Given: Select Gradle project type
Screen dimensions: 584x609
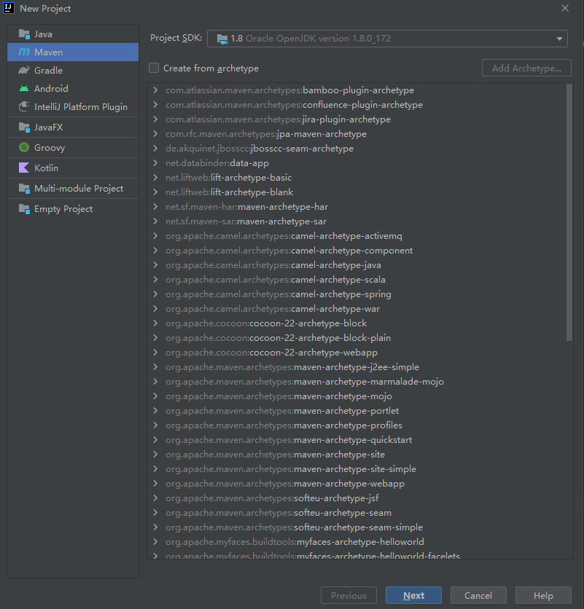Looking at the screenshot, I should tap(73, 71).
